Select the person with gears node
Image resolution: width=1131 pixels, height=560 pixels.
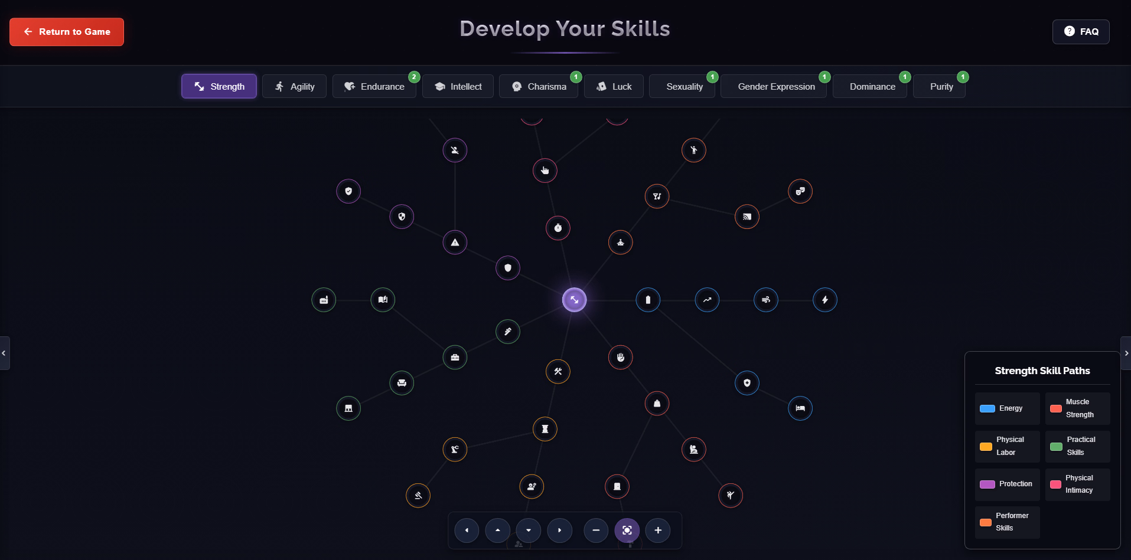[532, 486]
